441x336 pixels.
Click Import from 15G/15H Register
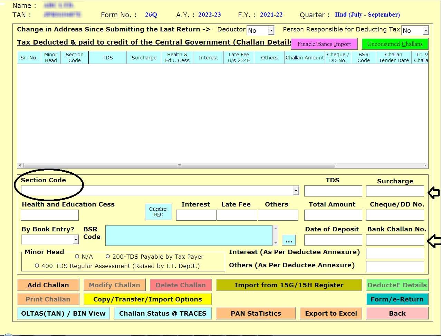point(289,285)
